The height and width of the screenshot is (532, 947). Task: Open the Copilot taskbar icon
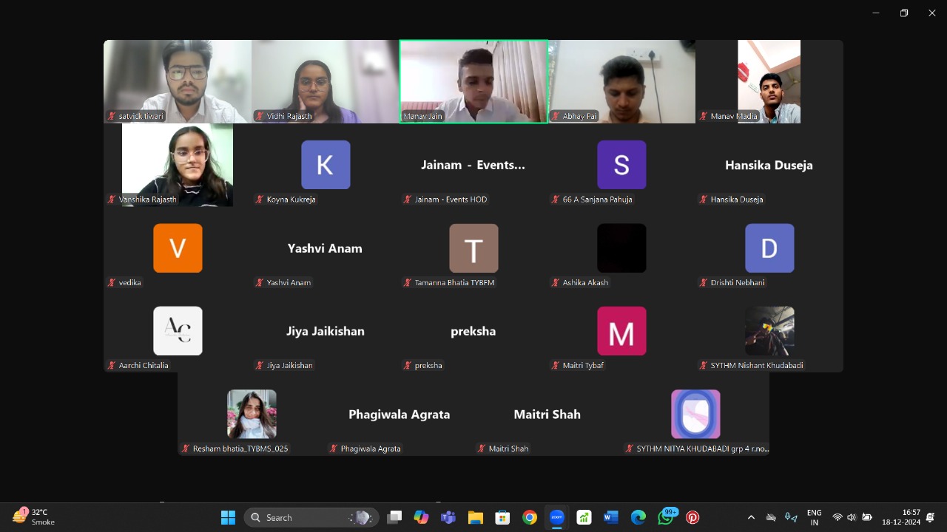point(421,517)
